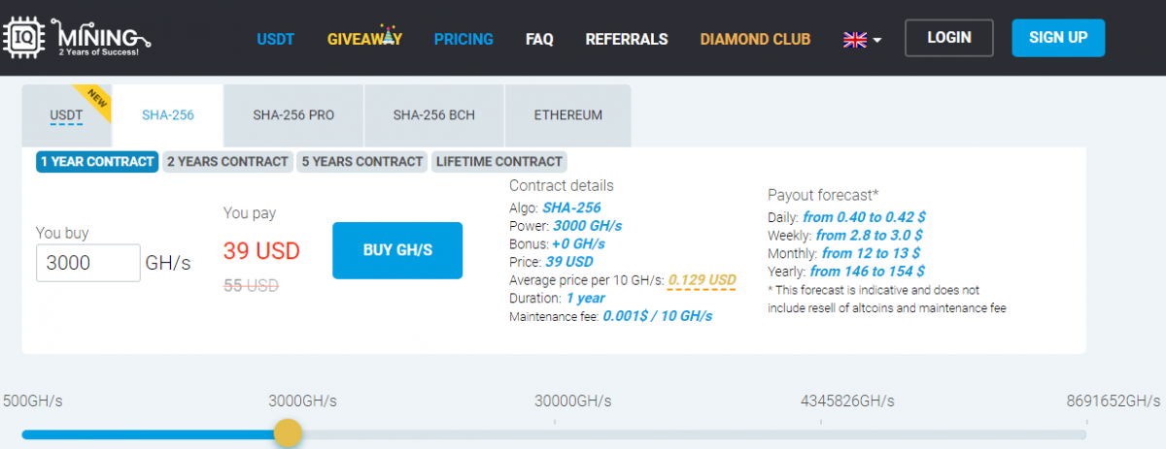Open the Referrals page

click(x=627, y=40)
